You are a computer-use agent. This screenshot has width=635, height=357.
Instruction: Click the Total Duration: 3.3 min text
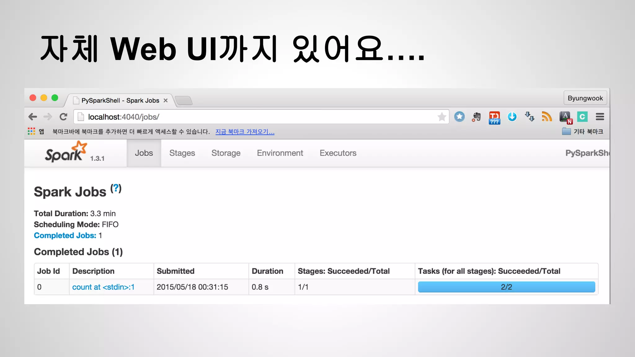point(75,214)
